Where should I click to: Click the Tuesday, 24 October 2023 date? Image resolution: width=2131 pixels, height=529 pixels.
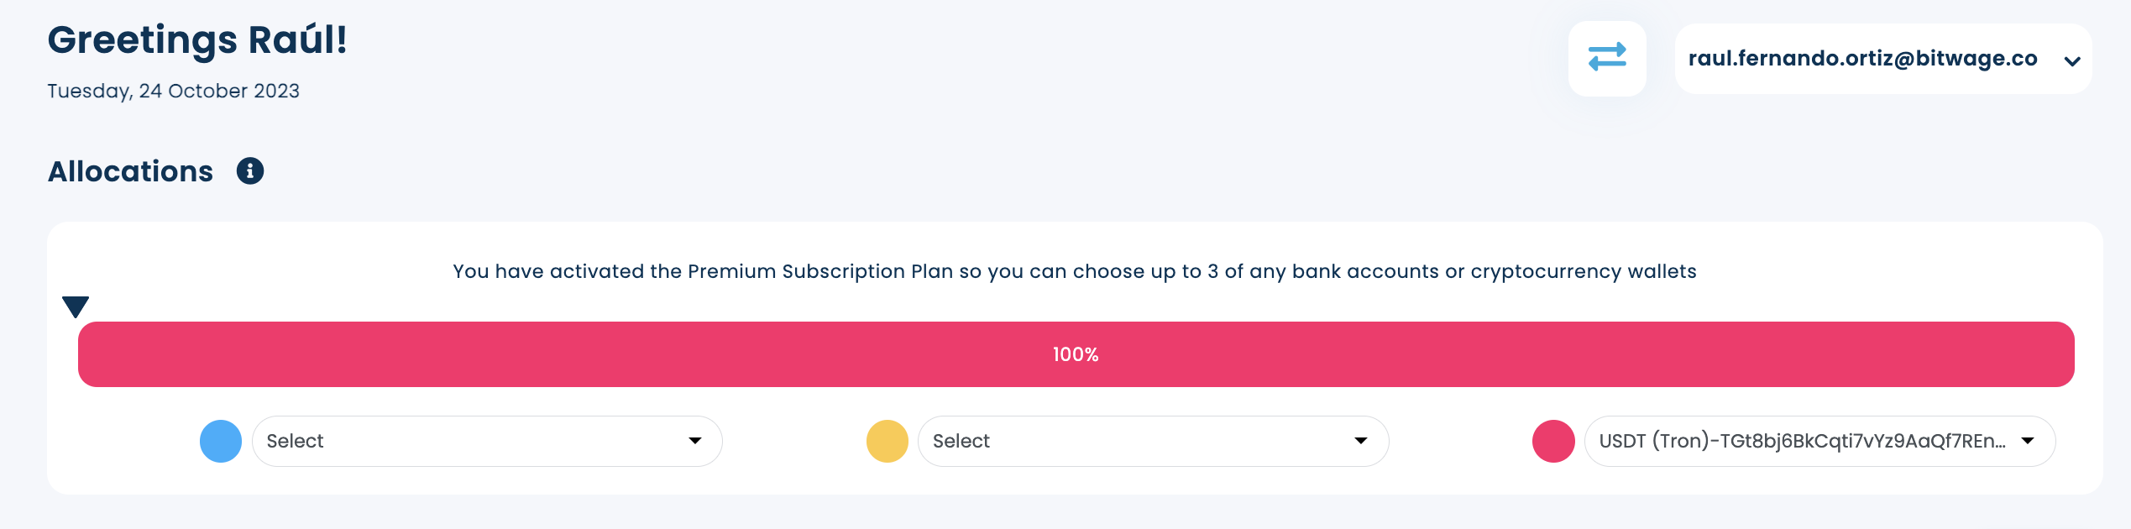point(173,91)
